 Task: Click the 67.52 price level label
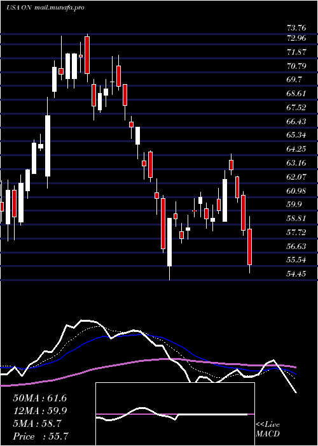pos(297,107)
